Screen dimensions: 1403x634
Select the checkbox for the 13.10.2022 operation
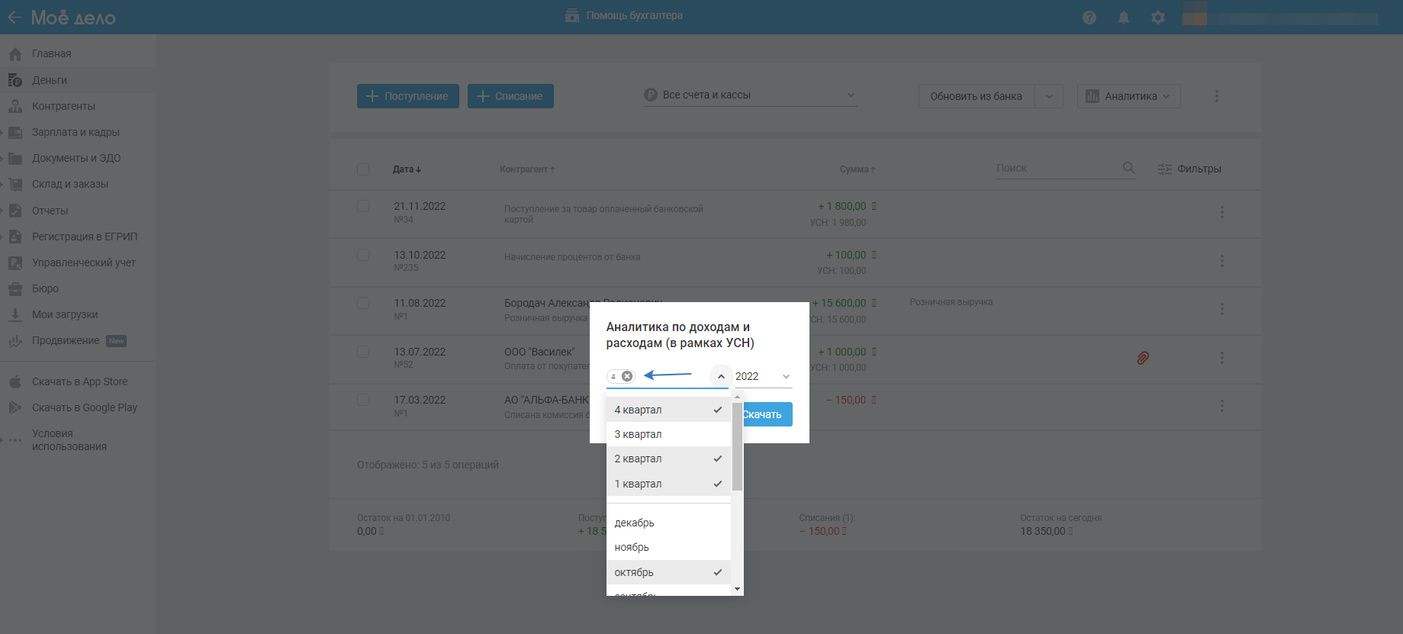point(363,255)
